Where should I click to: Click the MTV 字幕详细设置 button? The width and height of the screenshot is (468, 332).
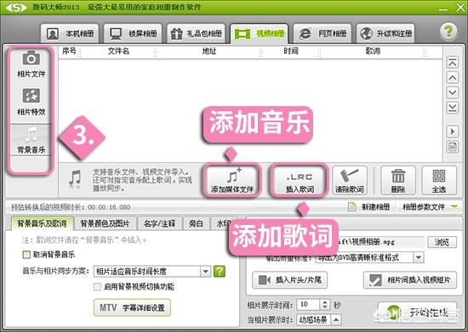pos(132,307)
